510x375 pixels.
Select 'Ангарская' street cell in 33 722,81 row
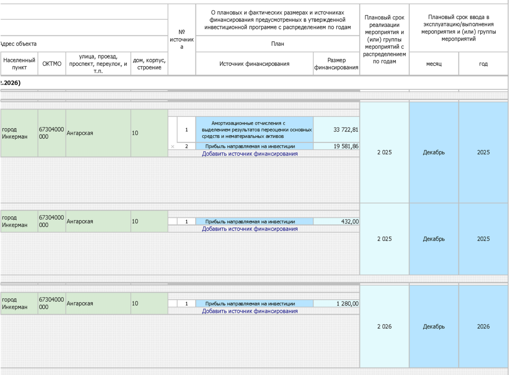[98, 133]
